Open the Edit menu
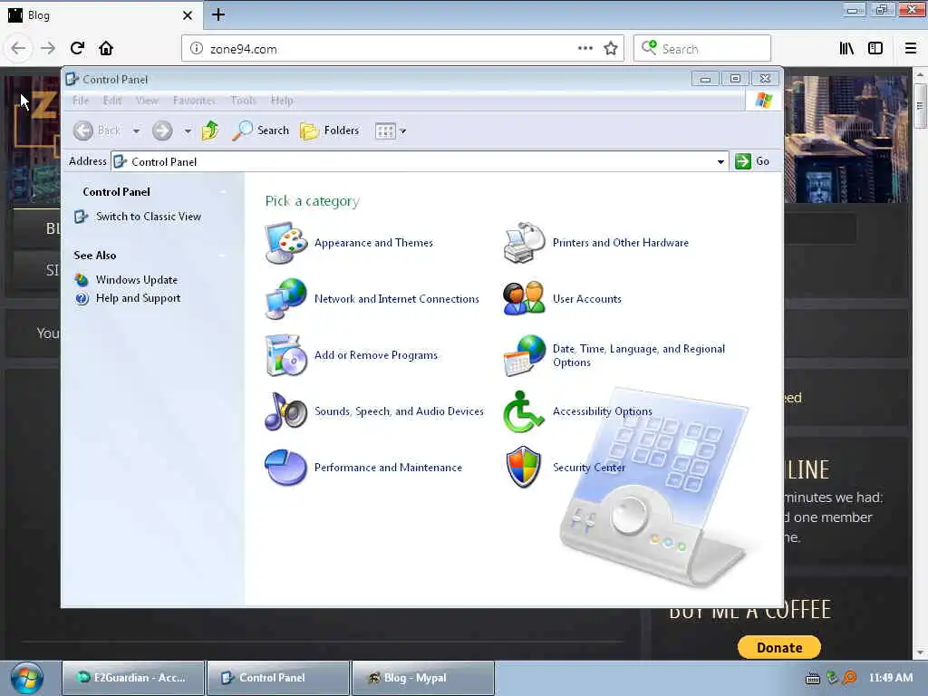 point(112,101)
